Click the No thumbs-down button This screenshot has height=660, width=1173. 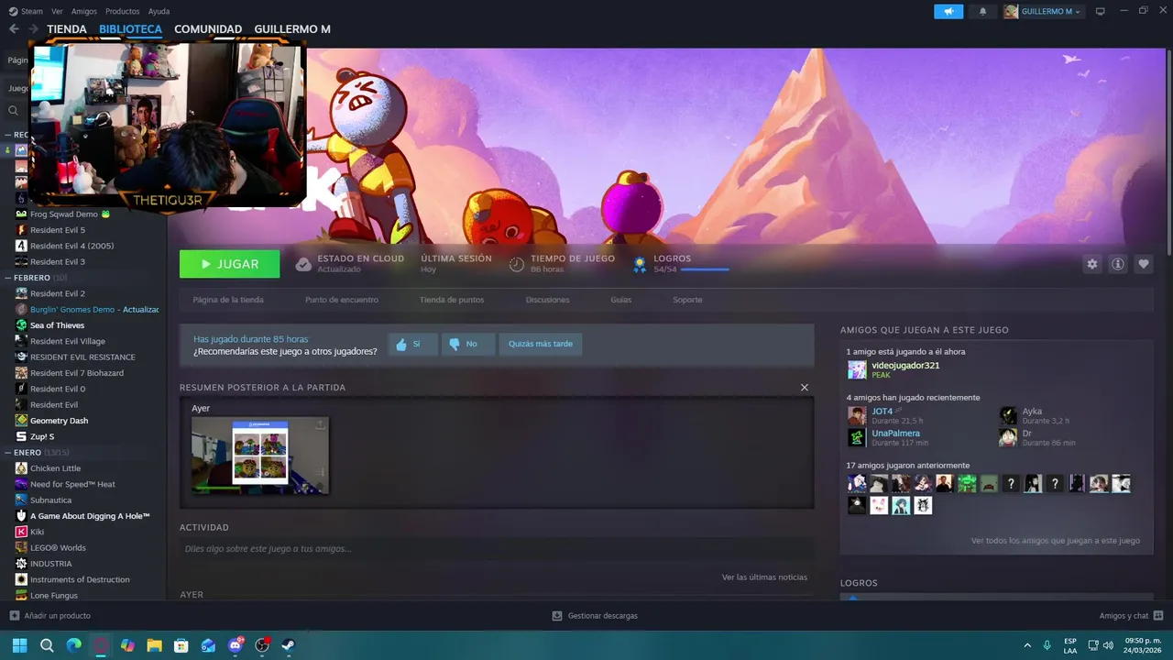(468, 345)
